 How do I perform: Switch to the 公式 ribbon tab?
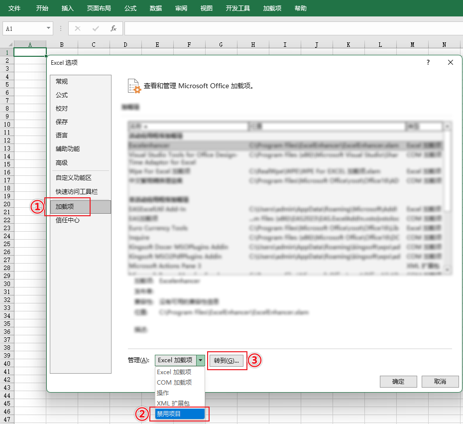click(x=130, y=8)
